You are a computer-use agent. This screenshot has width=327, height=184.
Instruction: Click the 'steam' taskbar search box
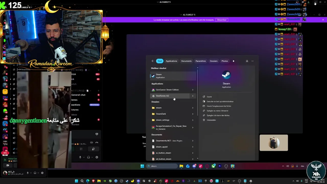(162, 166)
